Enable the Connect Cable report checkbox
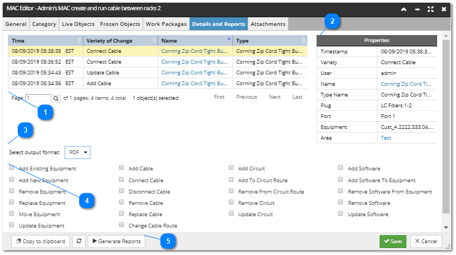This screenshot has height=255, width=456. point(122,180)
